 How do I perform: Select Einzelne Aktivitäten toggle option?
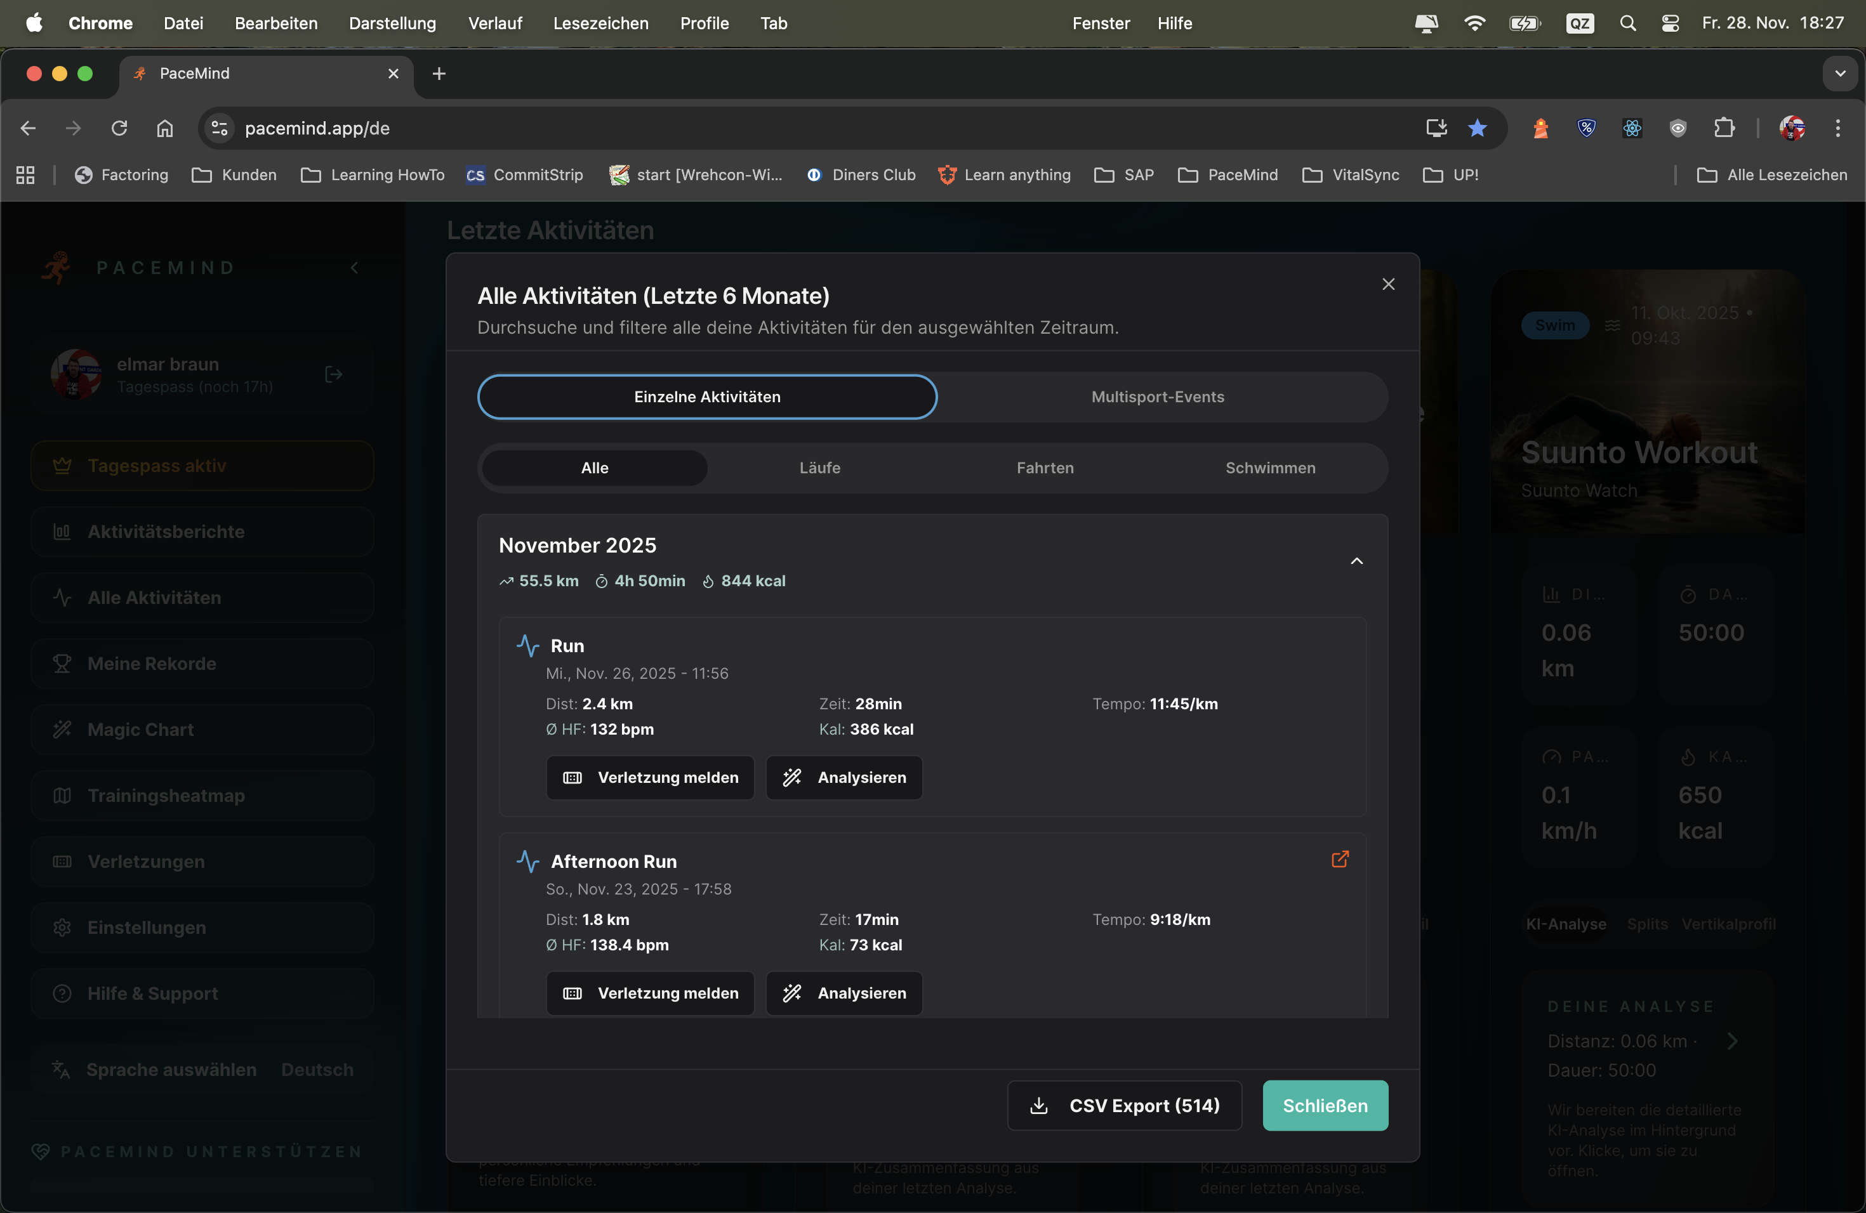[706, 397]
